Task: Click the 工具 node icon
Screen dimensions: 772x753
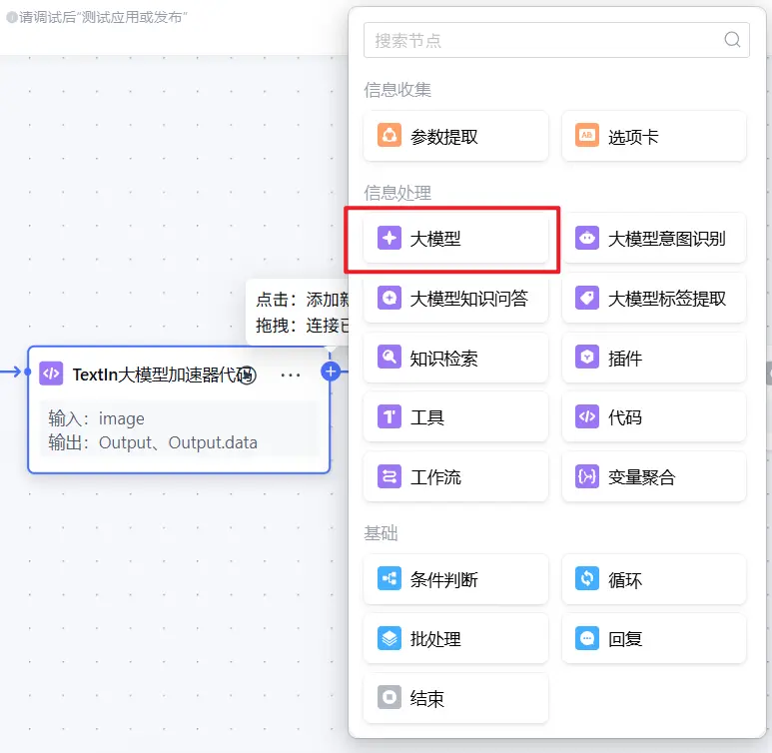Action: point(388,416)
